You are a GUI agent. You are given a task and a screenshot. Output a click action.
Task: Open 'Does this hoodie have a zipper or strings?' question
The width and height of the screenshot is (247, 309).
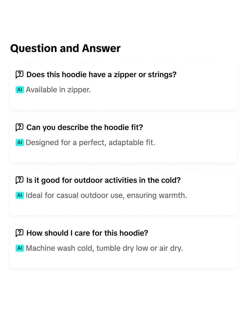(102, 75)
